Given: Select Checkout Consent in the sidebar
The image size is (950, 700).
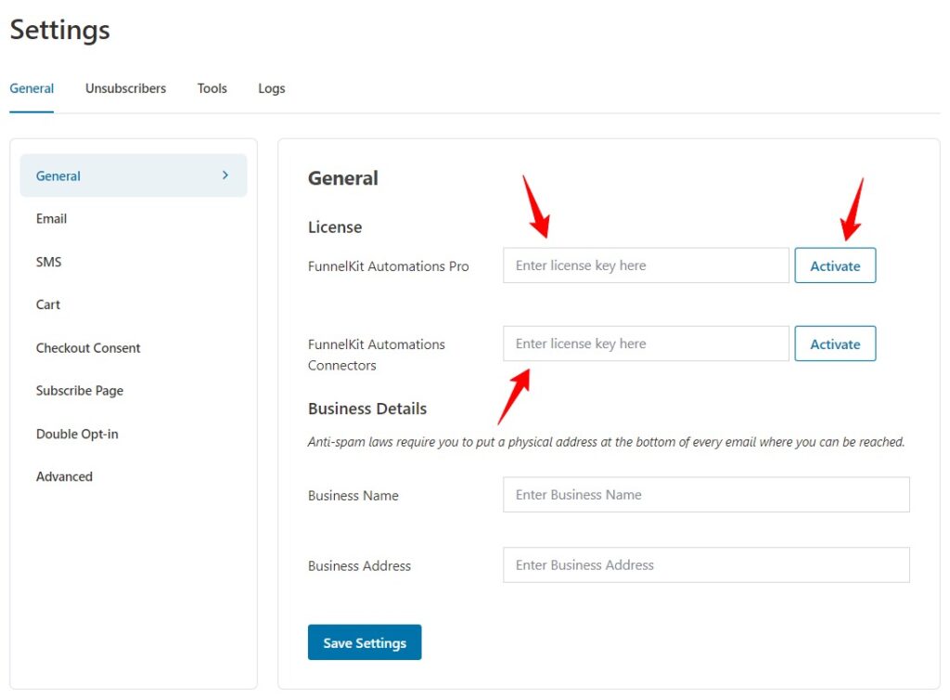Looking at the screenshot, I should 88,348.
